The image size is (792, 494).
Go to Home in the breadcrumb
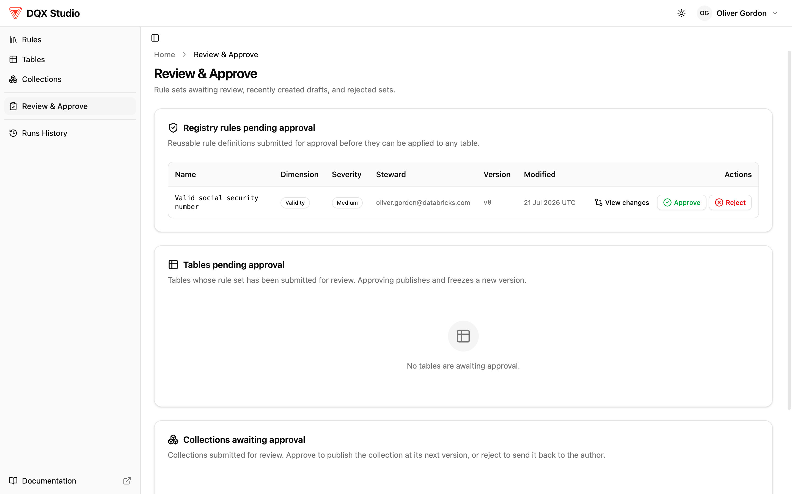pos(164,54)
